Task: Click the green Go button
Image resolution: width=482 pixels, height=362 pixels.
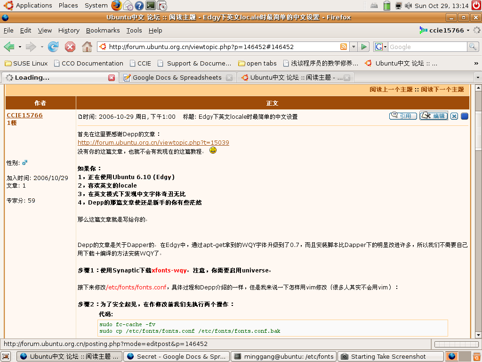Action: coord(364,47)
